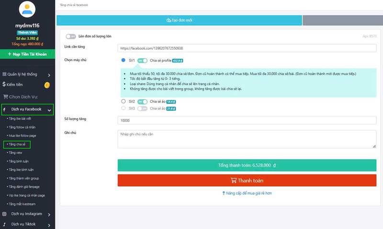
Task: Select the SV1 server radio button
Action: (124, 61)
